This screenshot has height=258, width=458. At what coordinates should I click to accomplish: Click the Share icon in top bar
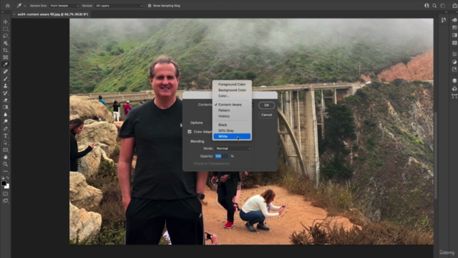[454, 6]
